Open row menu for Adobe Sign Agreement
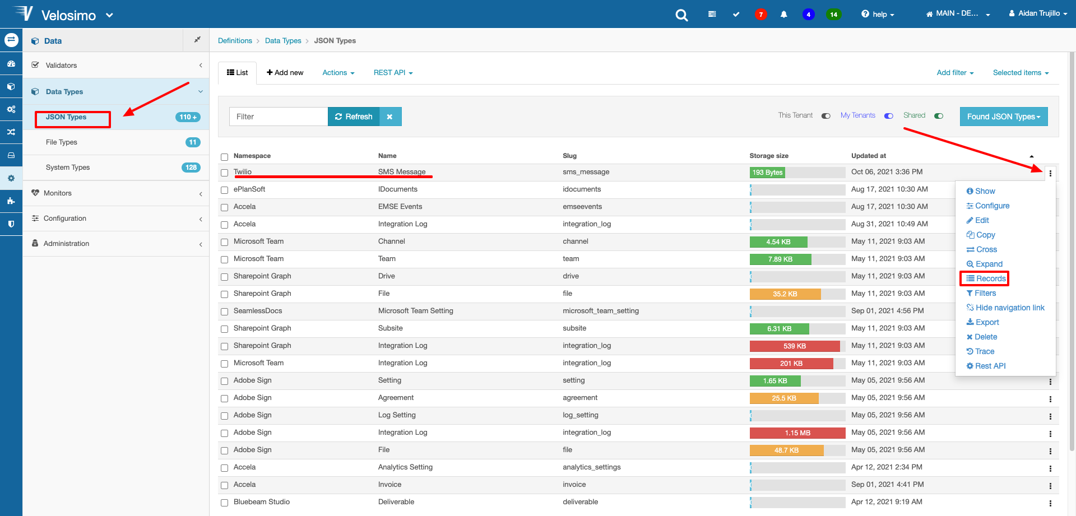 1050,399
